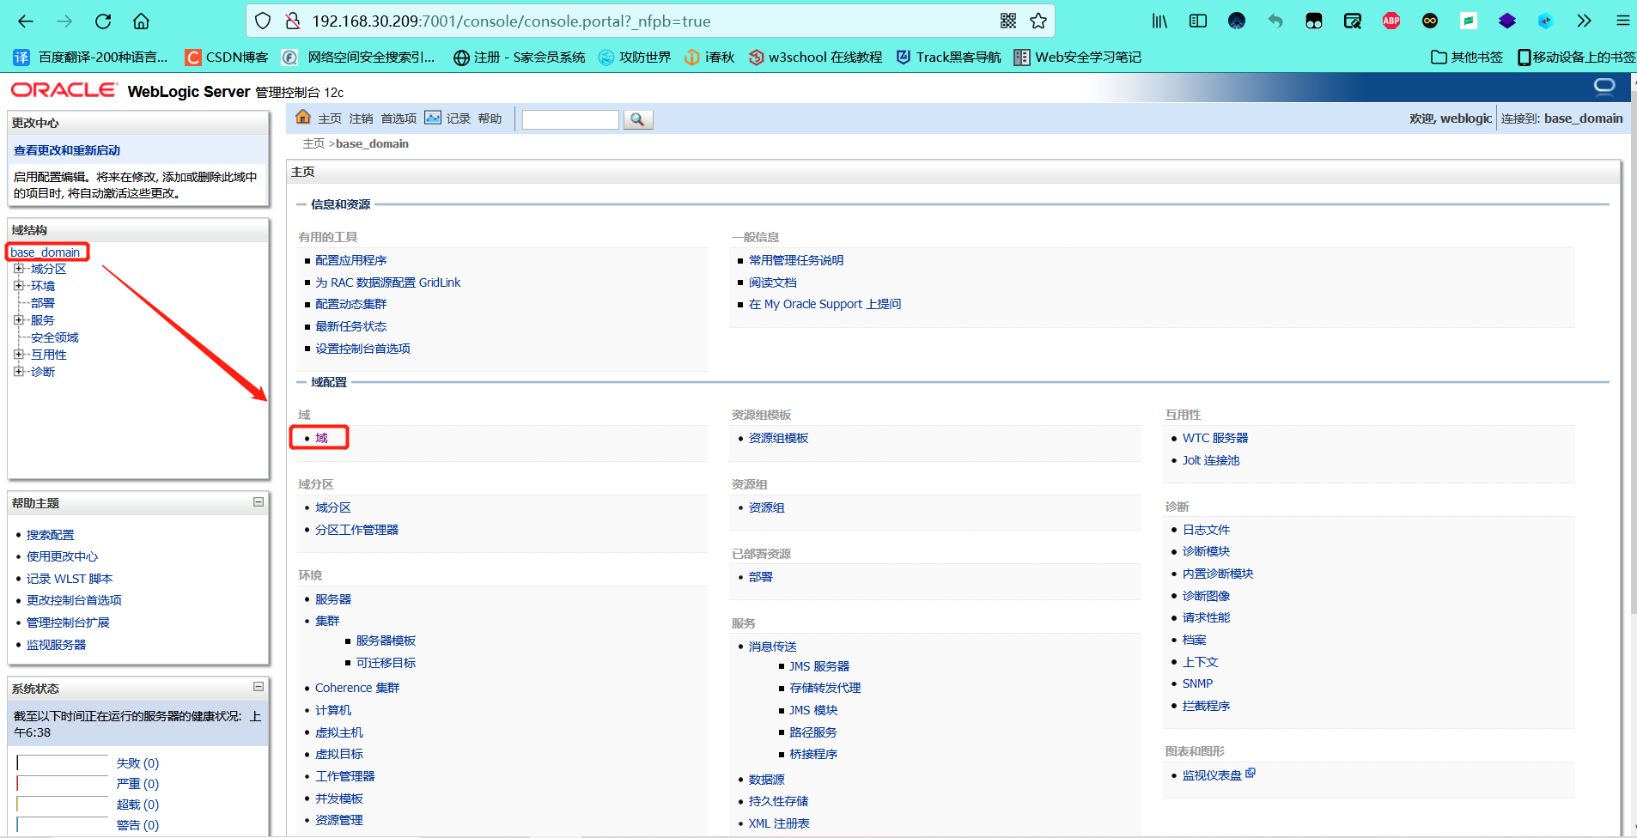
Task: Expand the 域分区 tree node
Action: tap(19, 269)
